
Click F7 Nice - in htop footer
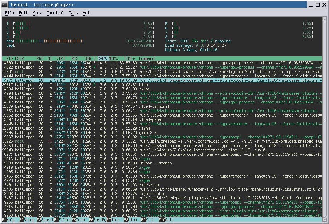115,220
